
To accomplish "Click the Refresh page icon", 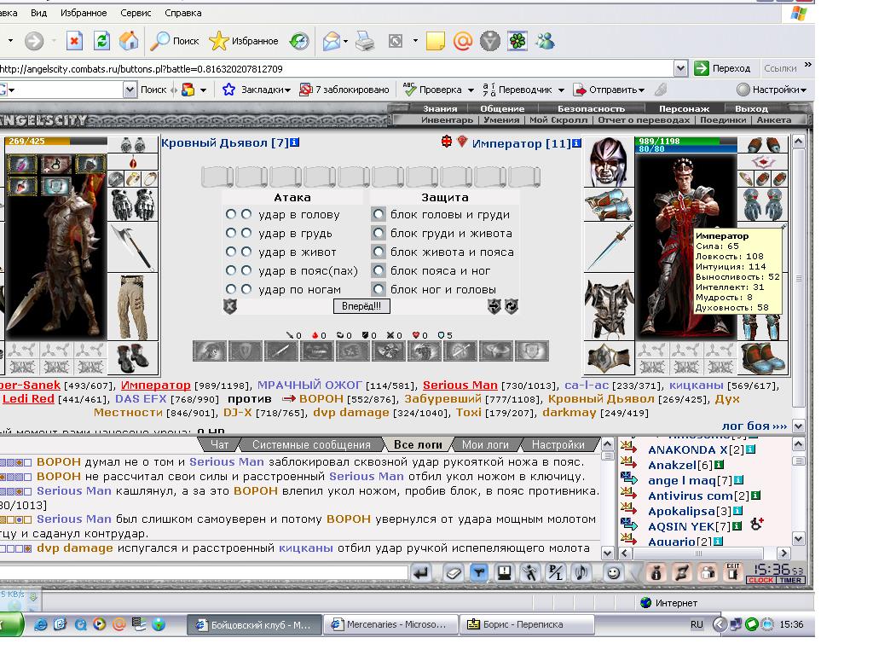I will [102, 41].
